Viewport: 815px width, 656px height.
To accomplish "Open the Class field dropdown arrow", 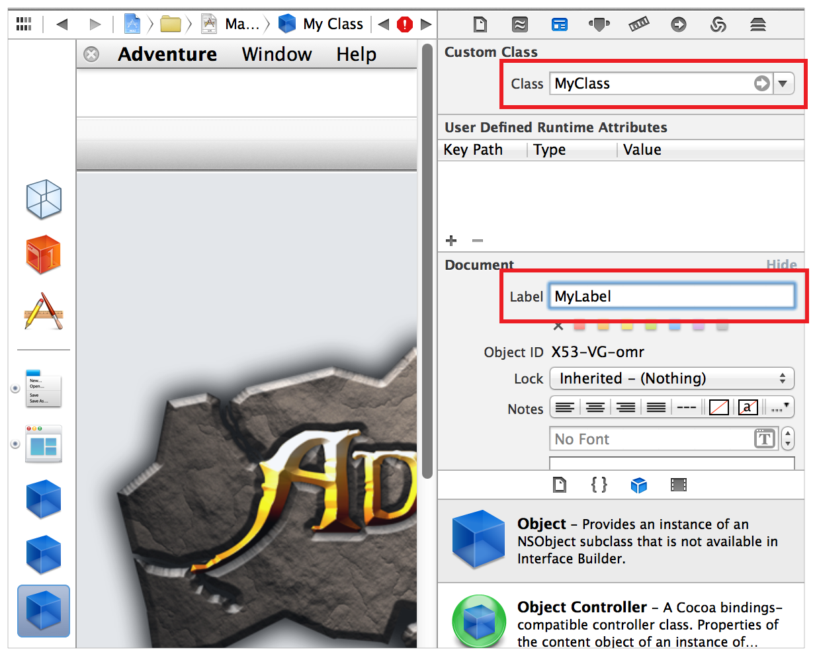I will point(783,83).
